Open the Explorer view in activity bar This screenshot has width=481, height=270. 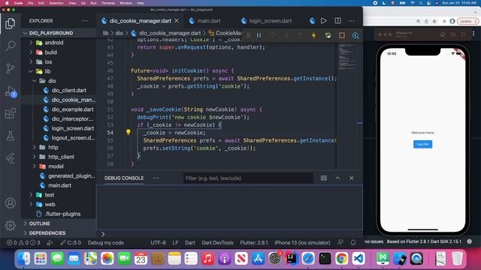pyautogui.click(x=10, y=23)
